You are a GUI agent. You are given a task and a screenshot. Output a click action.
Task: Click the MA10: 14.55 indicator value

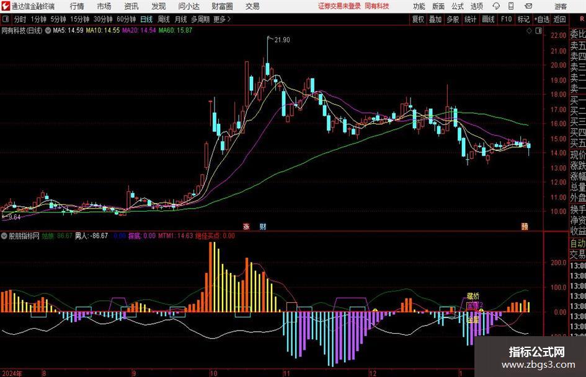point(102,30)
